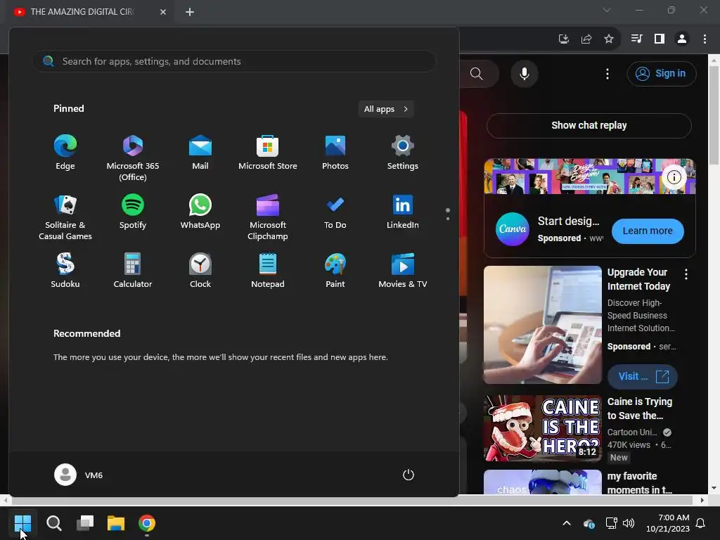This screenshot has height=540, width=720.
Task: Open Chrome media control icon
Action: [x=637, y=39]
